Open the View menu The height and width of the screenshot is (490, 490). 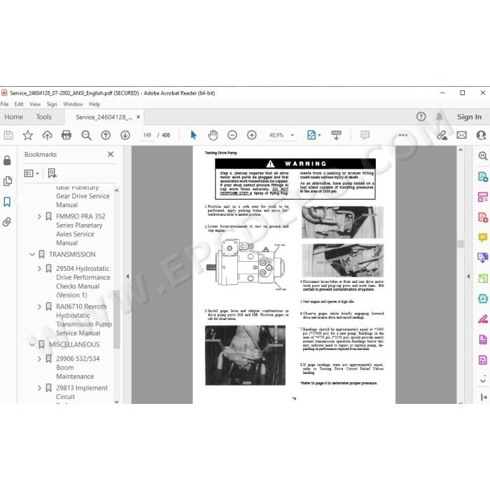coord(35,104)
